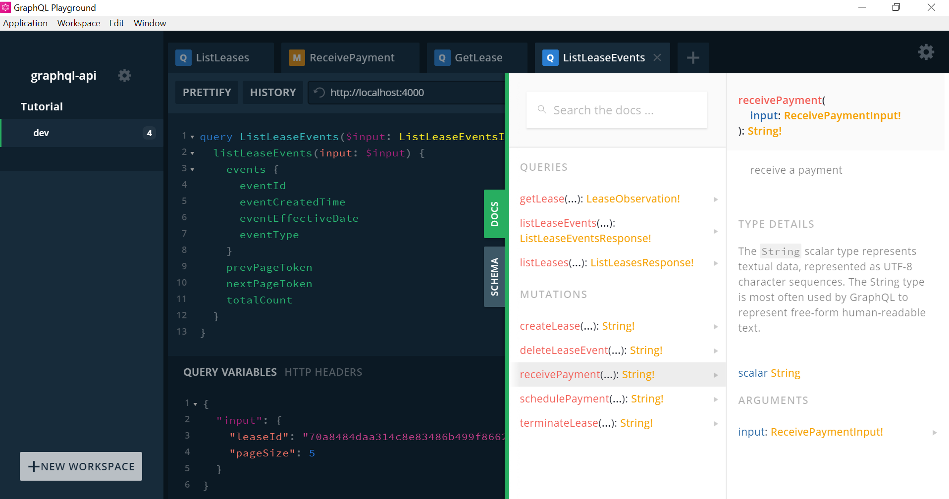Switch to HTTP HEADERS pane

[323, 372]
